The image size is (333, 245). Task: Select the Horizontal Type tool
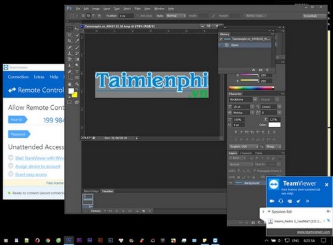click(x=77, y=72)
